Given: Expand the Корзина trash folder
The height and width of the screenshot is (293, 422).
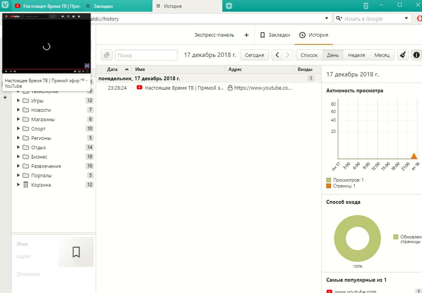Looking at the screenshot, I should pos(18,185).
